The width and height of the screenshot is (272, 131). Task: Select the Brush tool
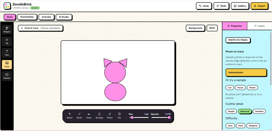pos(79,115)
